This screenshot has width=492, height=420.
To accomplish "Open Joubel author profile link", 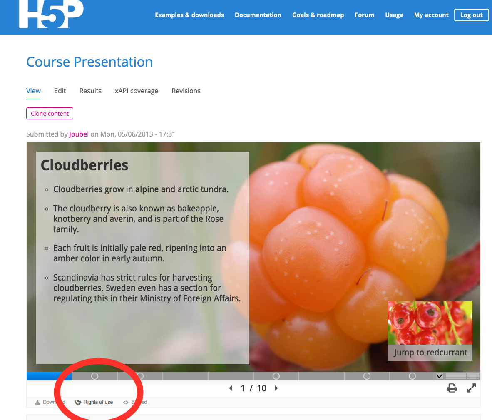I will click(x=79, y=134).
